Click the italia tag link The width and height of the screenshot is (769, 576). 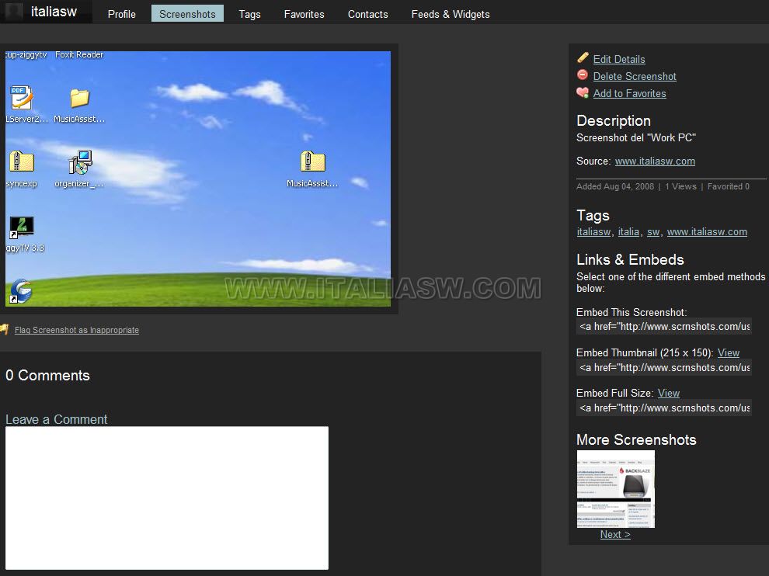(x=628, y=232)
